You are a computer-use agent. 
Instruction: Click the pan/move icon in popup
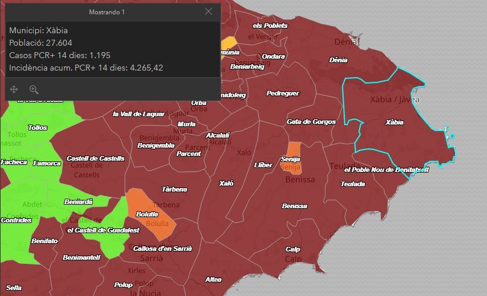pos(14,90)
